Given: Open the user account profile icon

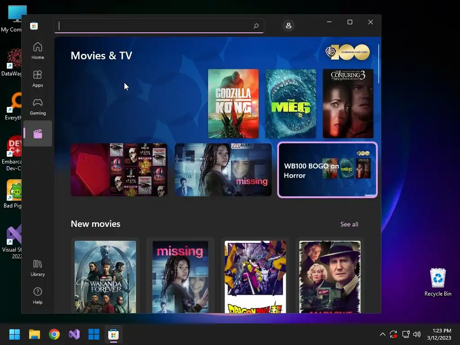Looking at the screenshot, I should pos(288,26).
